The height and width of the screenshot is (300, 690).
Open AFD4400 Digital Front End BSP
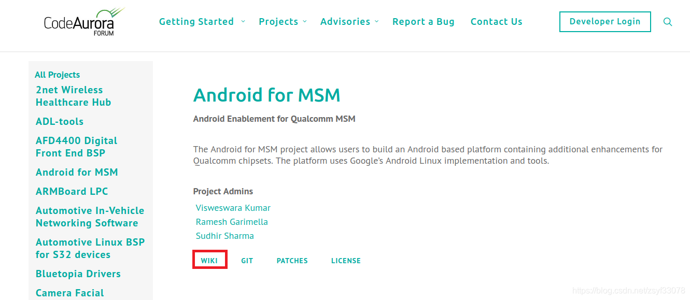click(x=76, y=146)
